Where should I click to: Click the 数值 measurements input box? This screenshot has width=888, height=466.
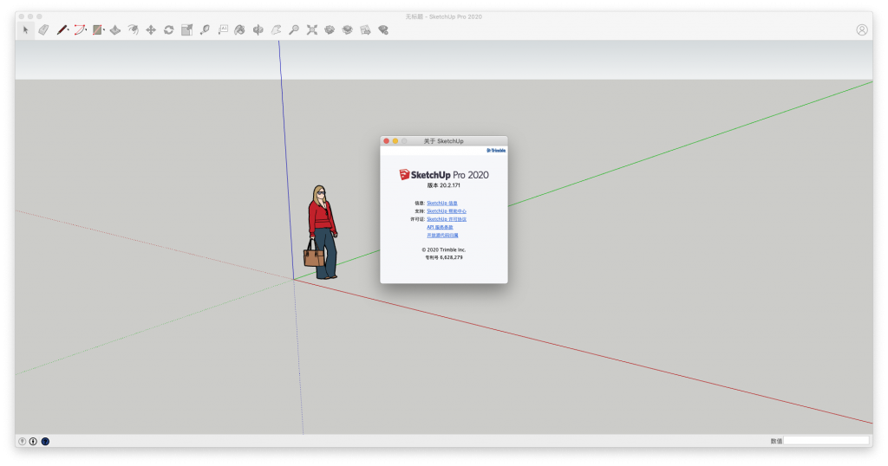tap(826, 441)
